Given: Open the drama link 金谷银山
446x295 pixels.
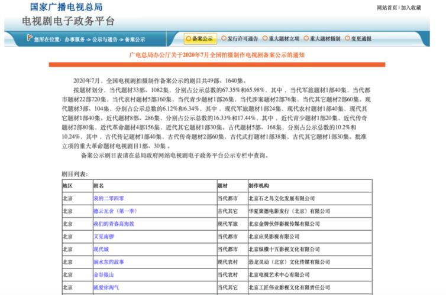Looking at the screenshot, I should click(x=104, y=275).
